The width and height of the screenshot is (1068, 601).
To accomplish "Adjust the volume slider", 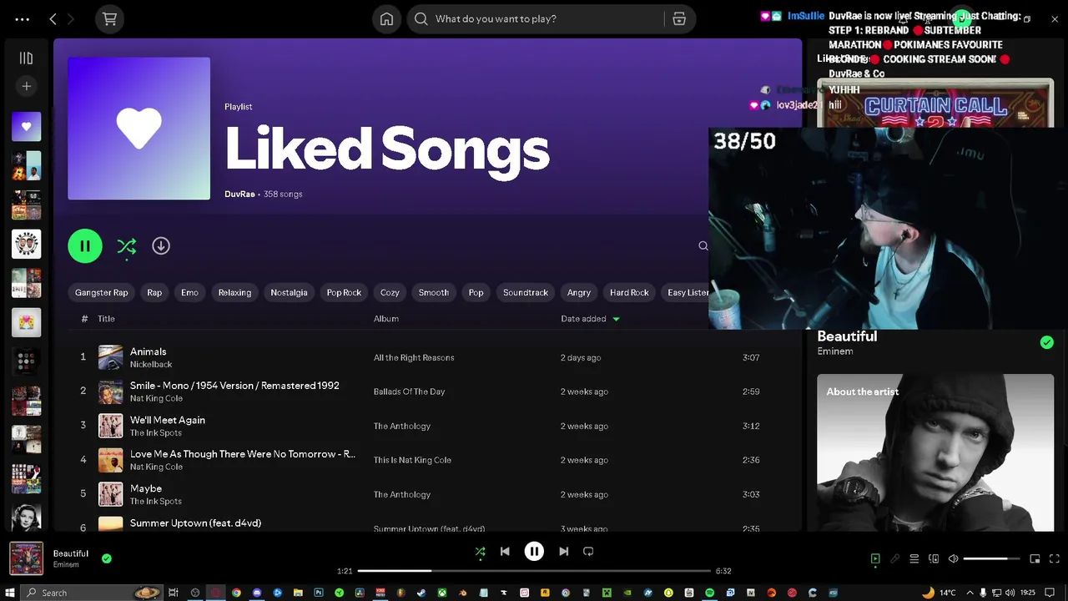I will point(991,559).
